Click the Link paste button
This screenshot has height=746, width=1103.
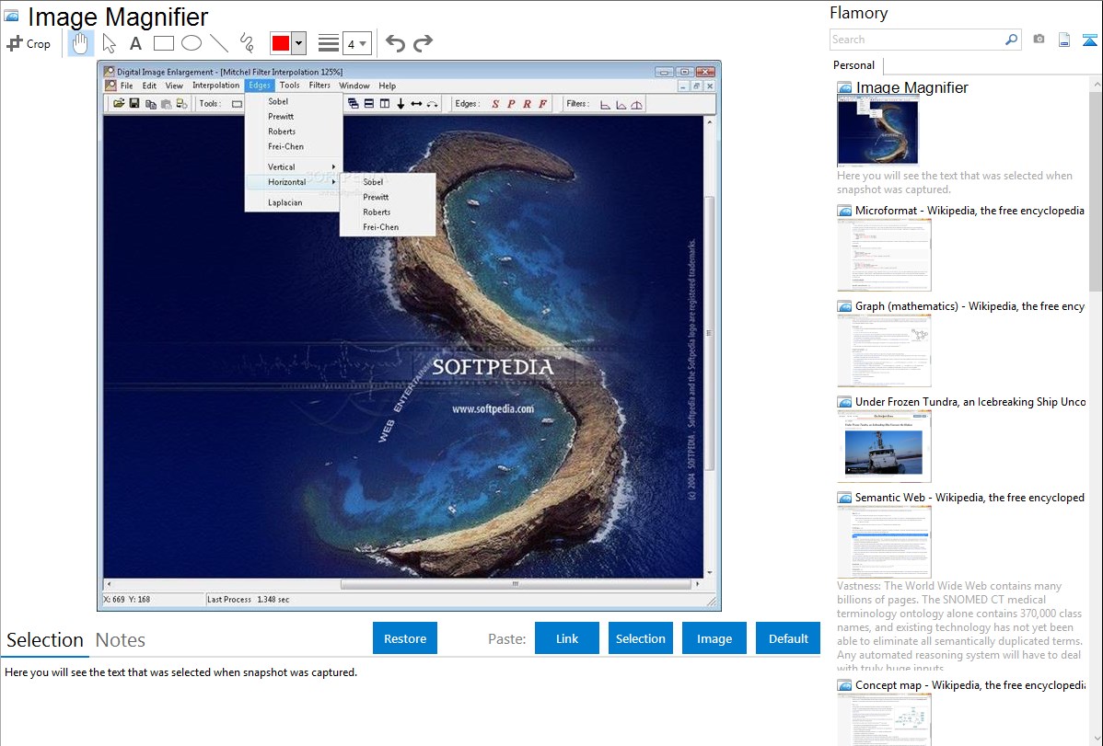tap(567, 638)
